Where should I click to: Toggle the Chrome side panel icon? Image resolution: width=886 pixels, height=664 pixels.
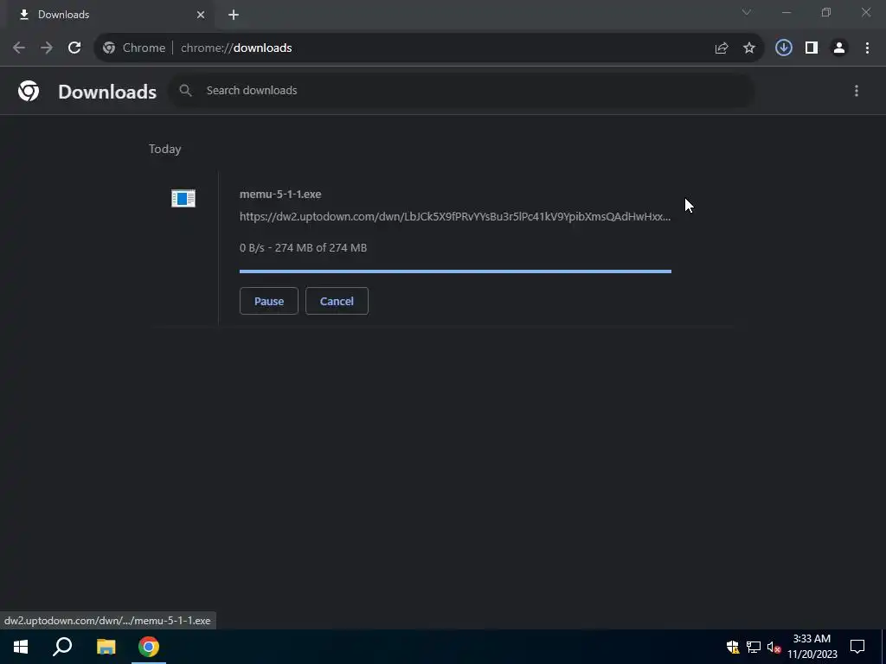(812, 48)
